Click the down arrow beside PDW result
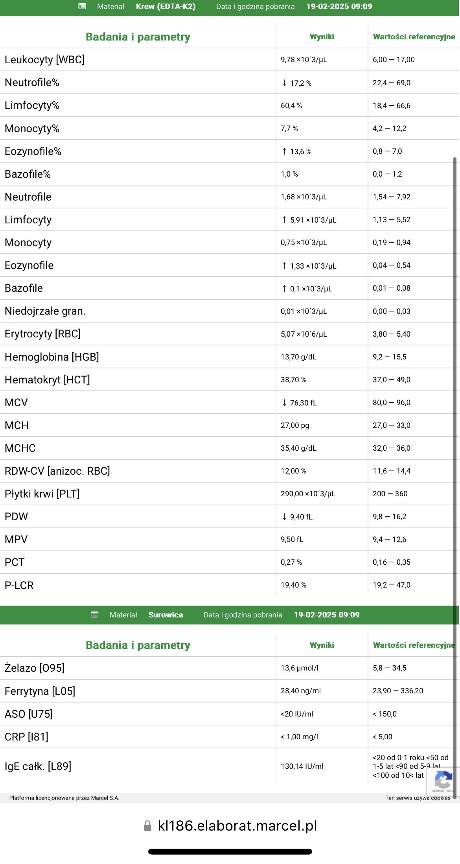The image size is (460, 864). (x=284, y=517)
